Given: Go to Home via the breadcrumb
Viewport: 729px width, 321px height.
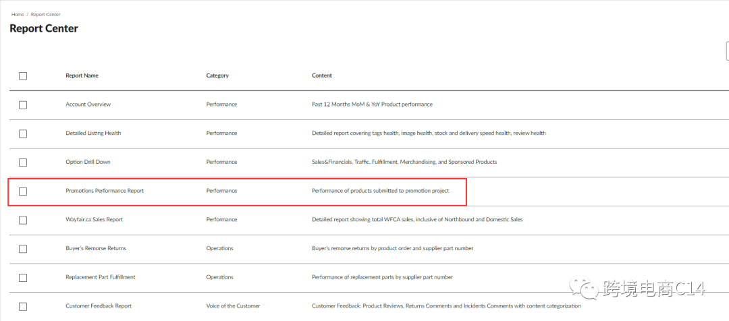Looking at the screenshot, I should (x=18, y=14).
